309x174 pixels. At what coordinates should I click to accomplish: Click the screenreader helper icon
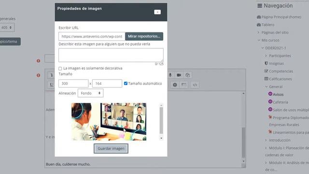click(183, 85)
